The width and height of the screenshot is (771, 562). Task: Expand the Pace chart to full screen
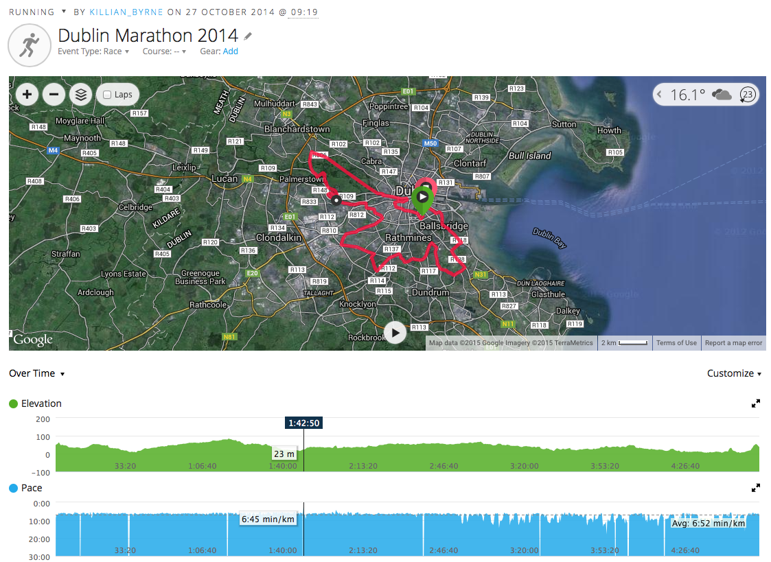coord(756,488)
